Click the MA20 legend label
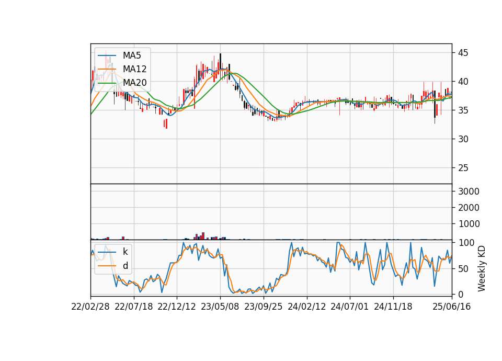The image size is (502, 361). 134,83
